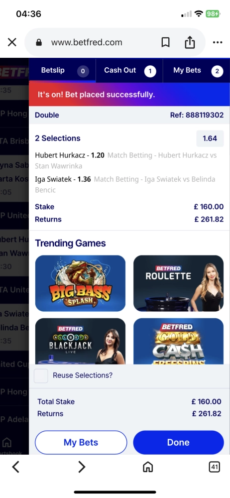
Task: Open the Betfred Roulette game tile
Action: [x=179, y=283]
